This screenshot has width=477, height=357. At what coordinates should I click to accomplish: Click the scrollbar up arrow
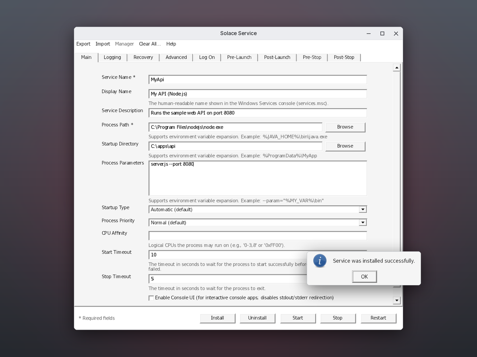pos(396,68)
